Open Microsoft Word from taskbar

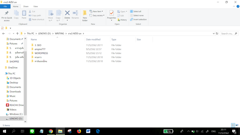click(88, 131)
